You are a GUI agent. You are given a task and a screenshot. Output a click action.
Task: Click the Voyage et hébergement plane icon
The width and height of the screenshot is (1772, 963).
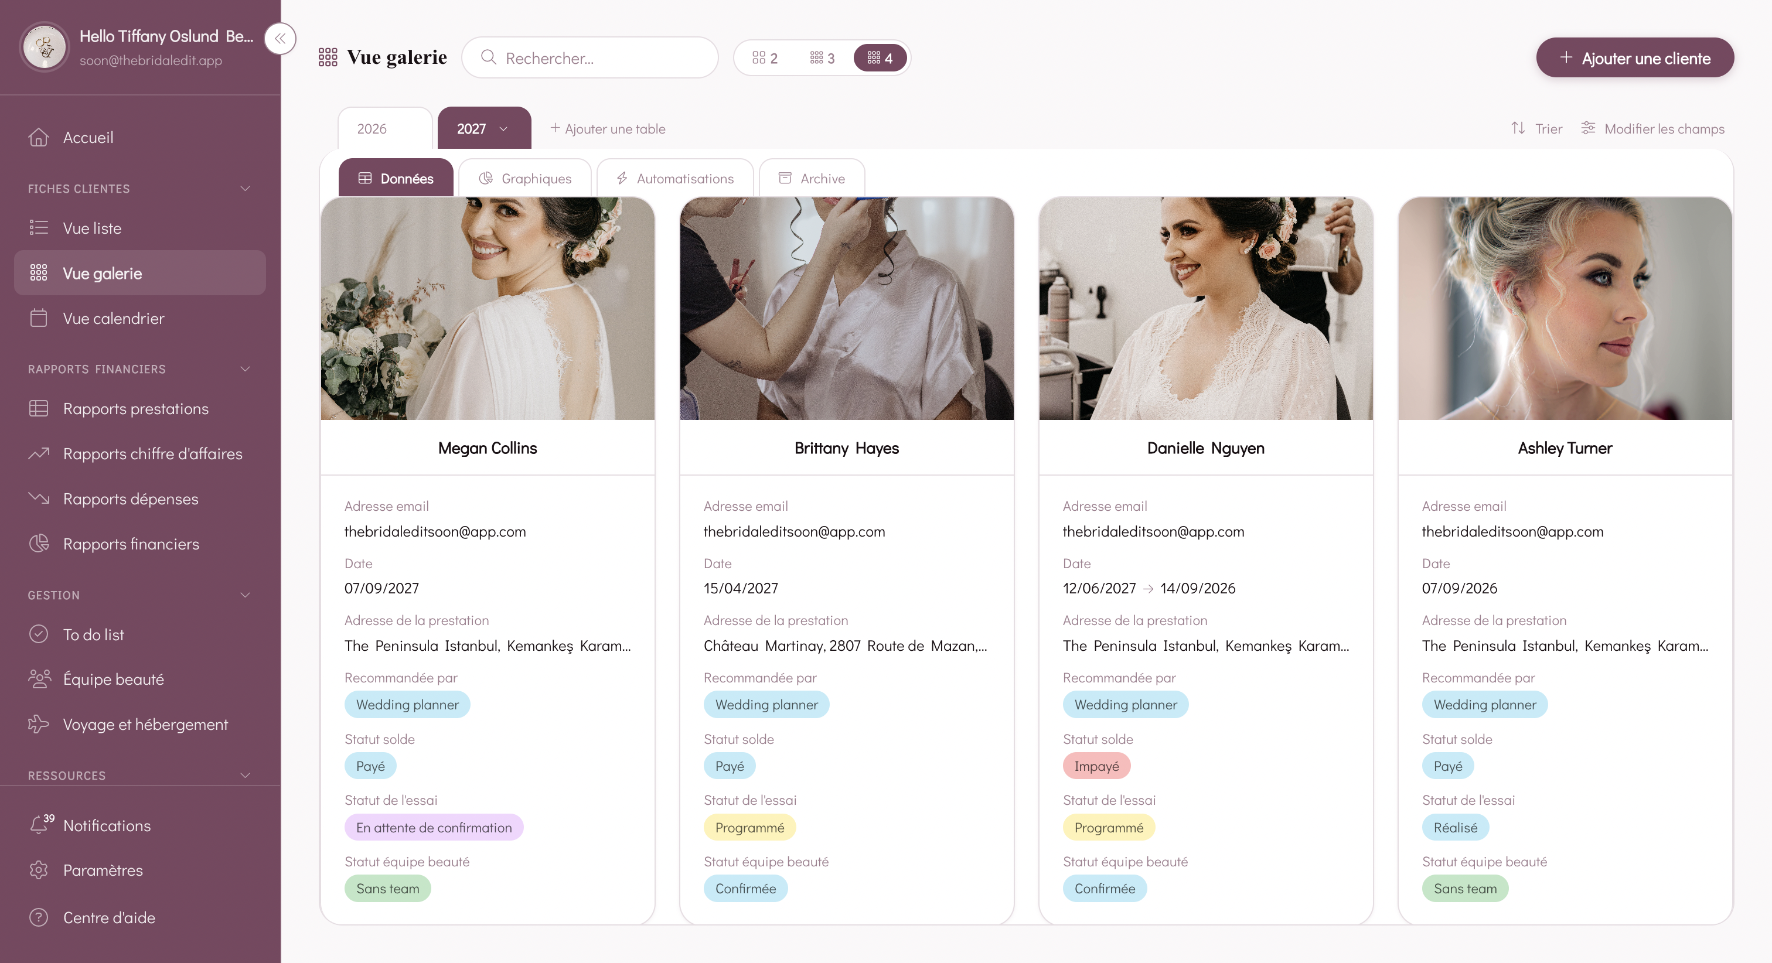(x=39, y=725)
